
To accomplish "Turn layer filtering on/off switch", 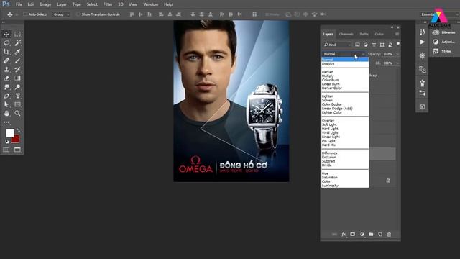I will pos(398,44).
